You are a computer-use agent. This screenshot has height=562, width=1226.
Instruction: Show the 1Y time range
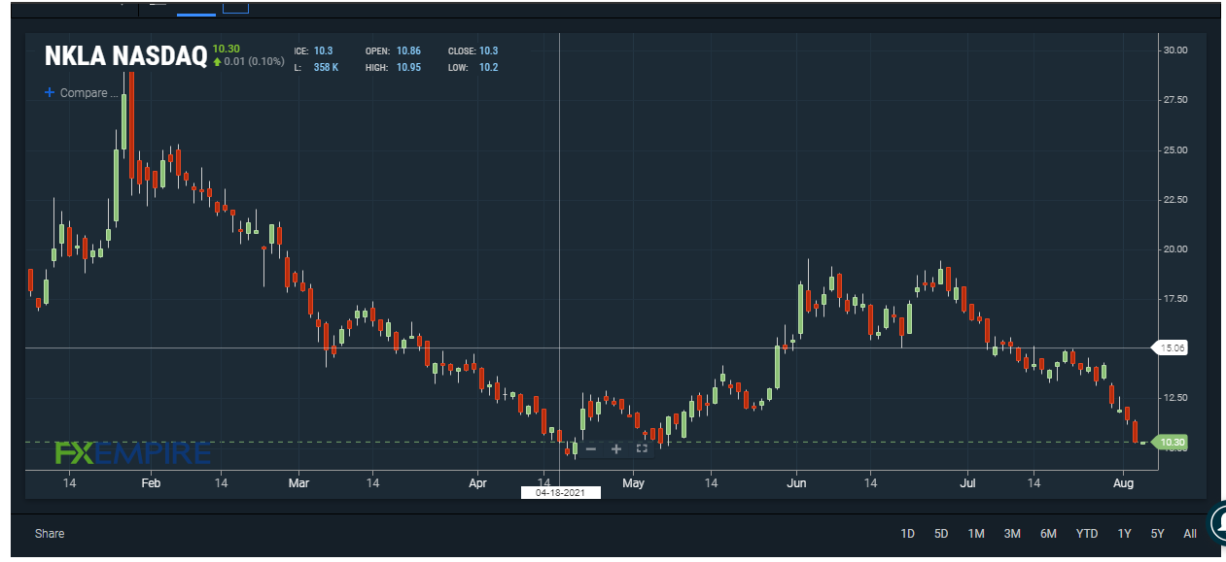[x=1124, y=534]
